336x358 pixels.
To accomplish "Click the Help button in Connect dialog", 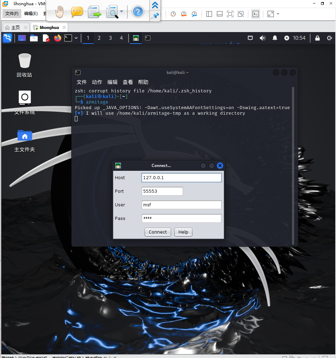I will (183, 232).
